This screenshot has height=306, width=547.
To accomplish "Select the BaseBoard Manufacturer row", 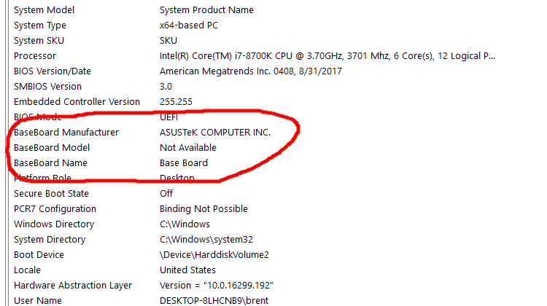I will pos(276,133).
